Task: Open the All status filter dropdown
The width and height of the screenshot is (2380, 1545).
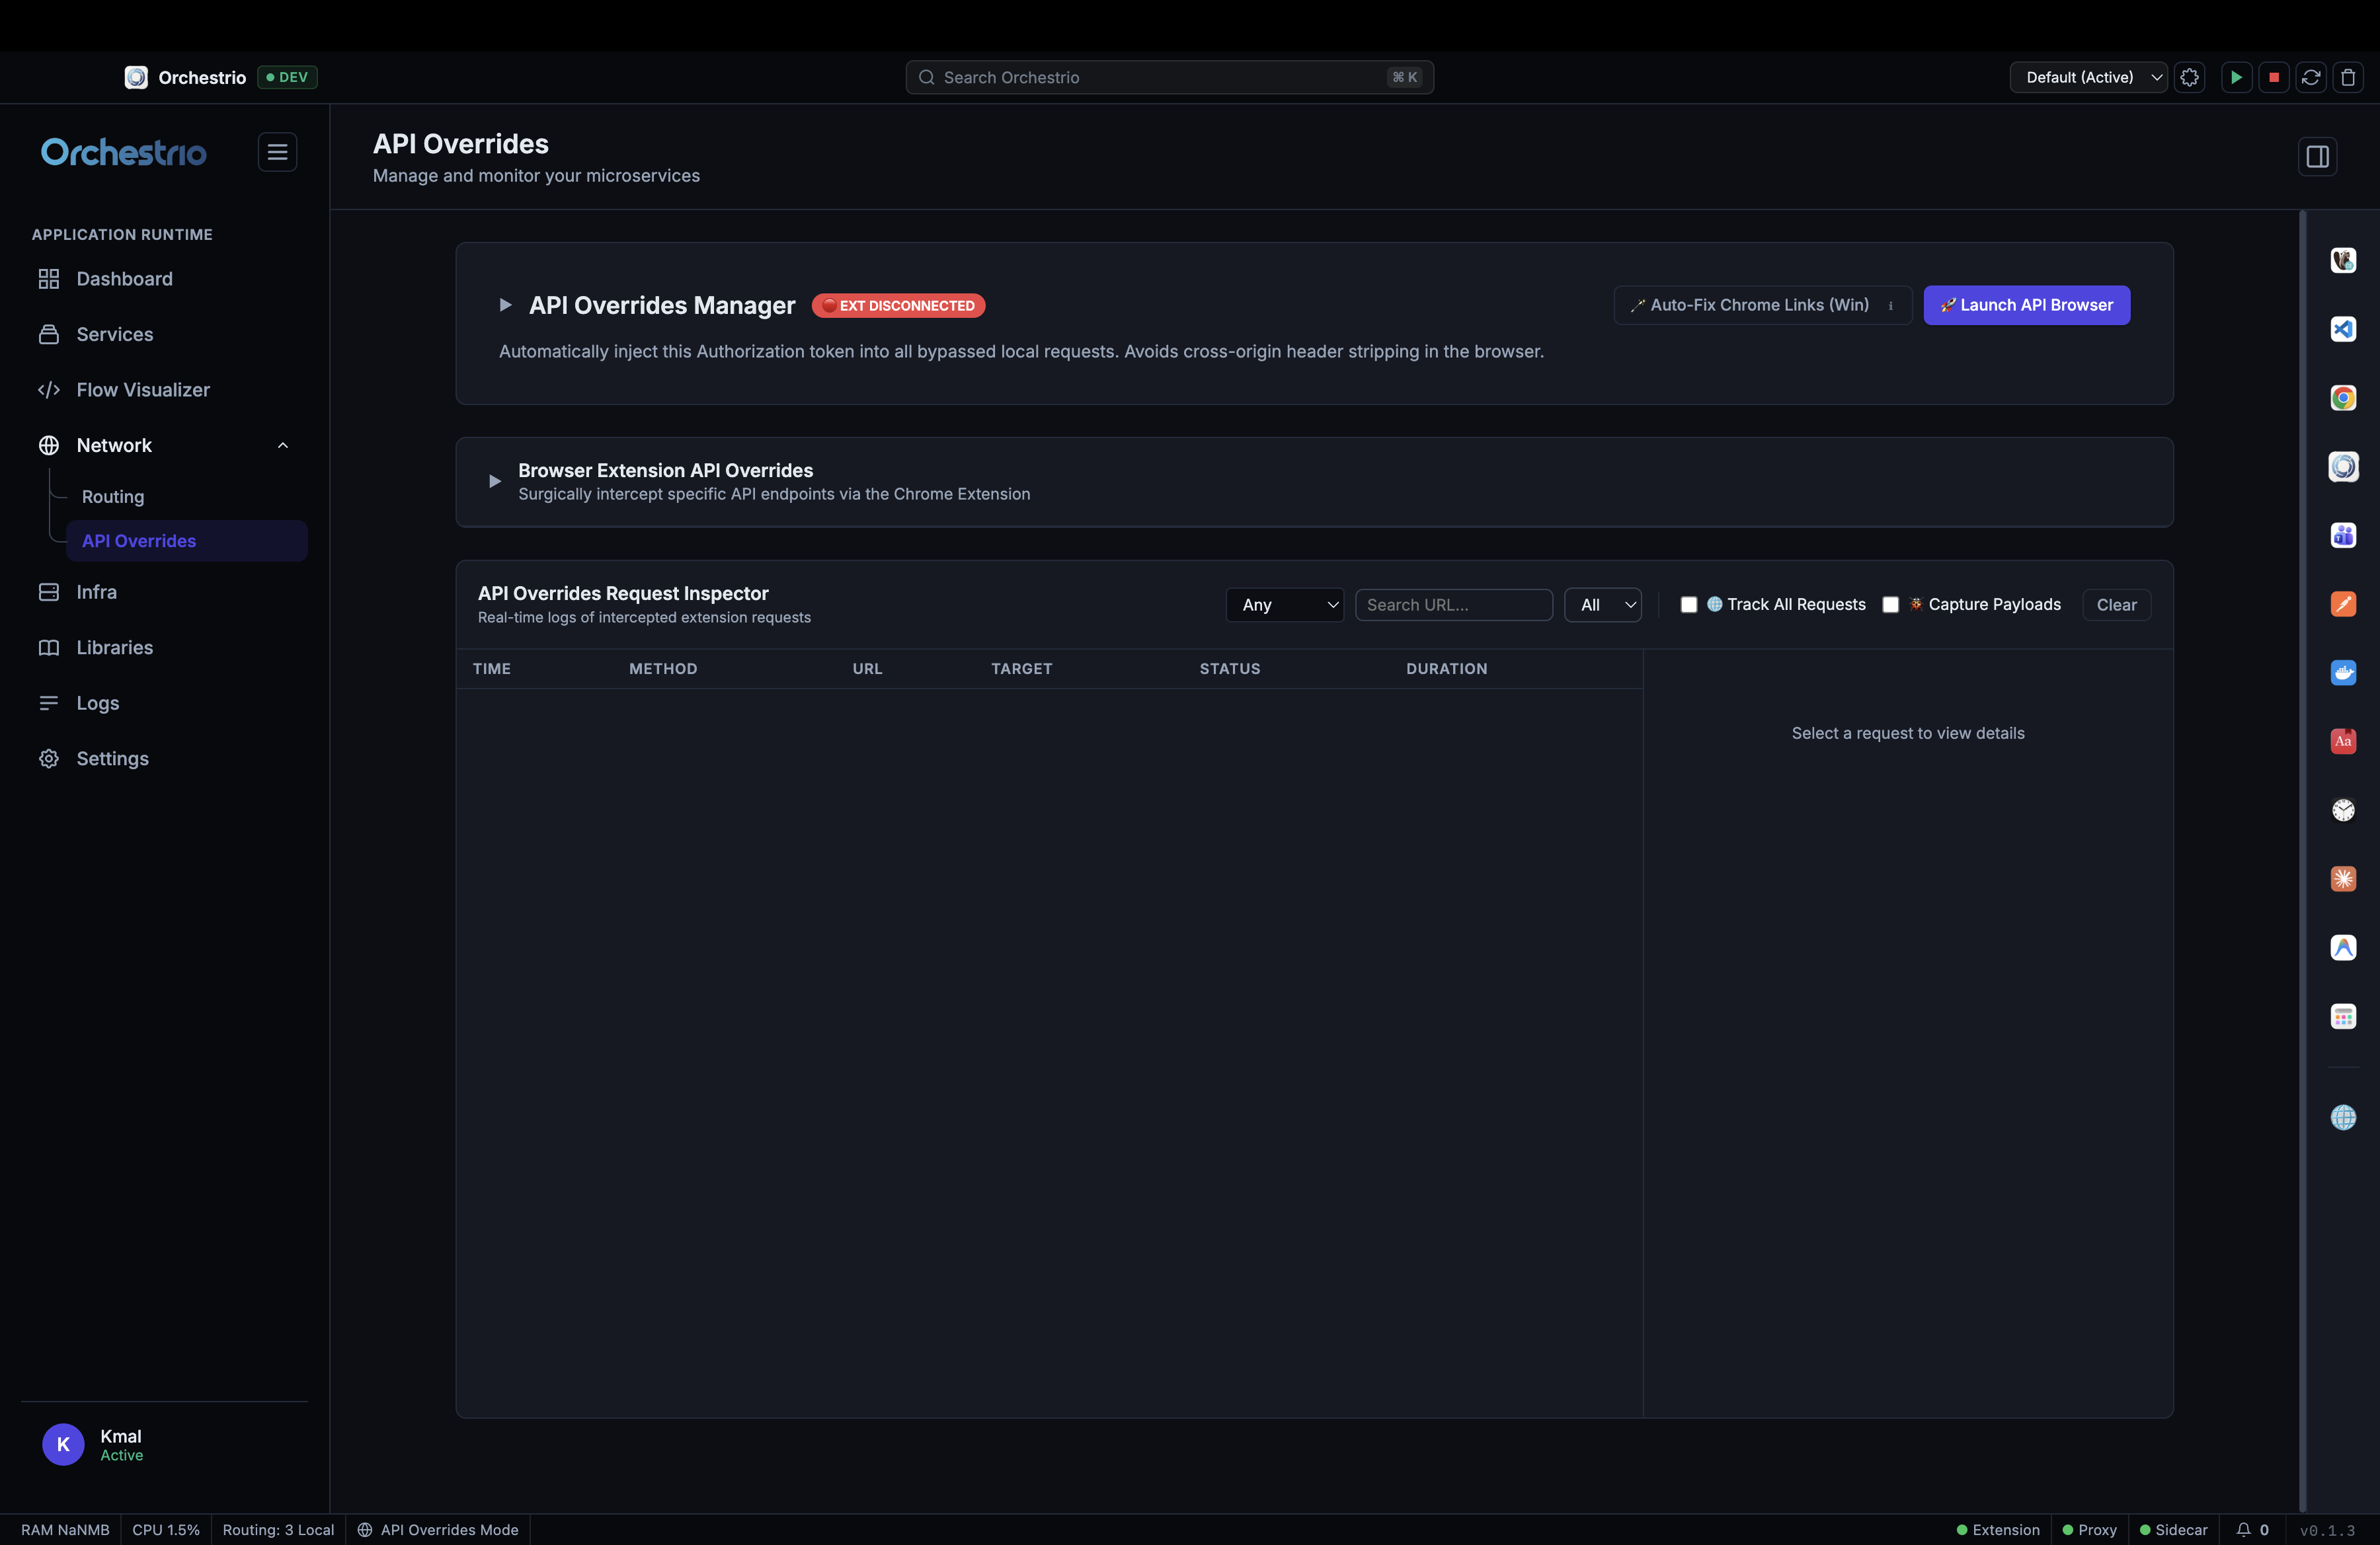Action: (x=1602, y=605)
